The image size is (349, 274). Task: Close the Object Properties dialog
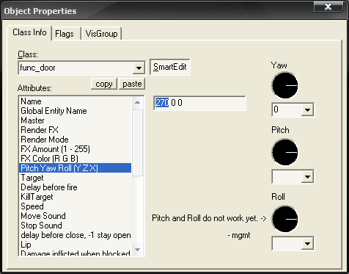(328, 7)
